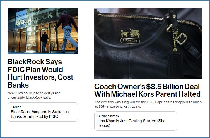Click the related-story card under Coach article
This screenshot has height=138, width=210.
[136, 121]
